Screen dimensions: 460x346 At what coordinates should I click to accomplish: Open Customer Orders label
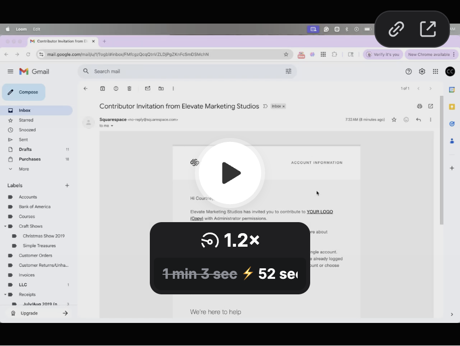pos(36,256)
